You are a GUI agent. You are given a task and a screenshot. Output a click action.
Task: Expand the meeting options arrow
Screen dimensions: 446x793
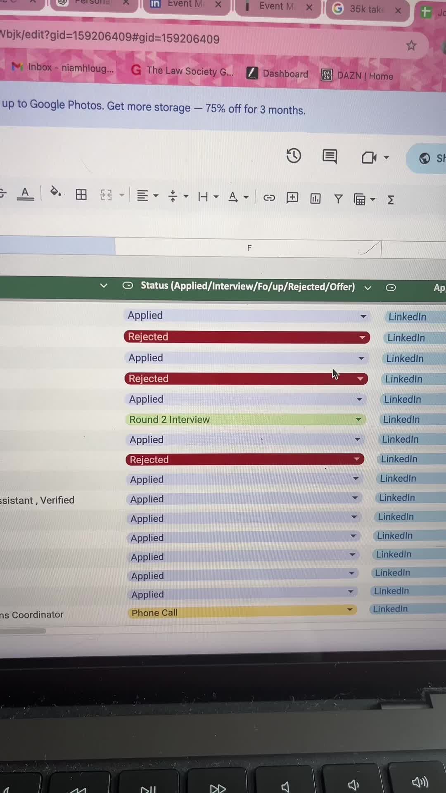tap(387, 157)
